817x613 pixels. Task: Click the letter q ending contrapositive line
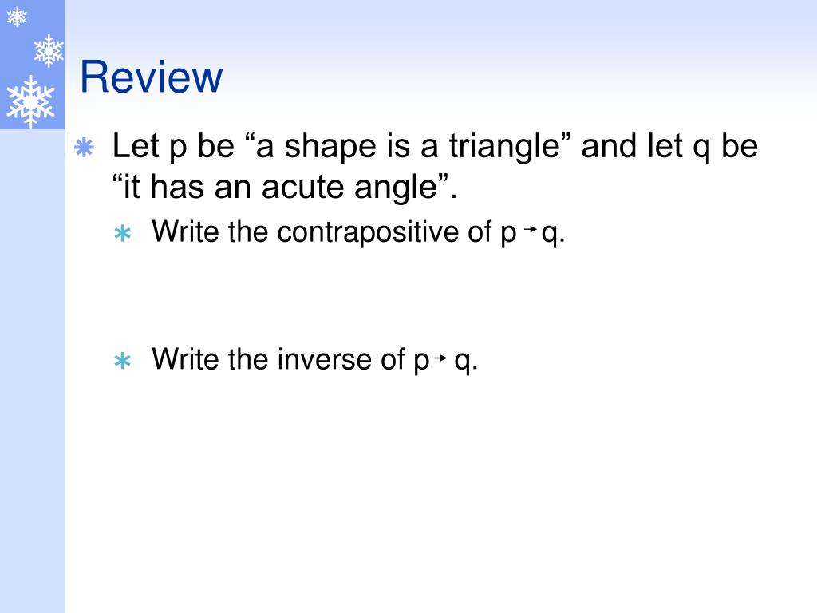pyautogui.click(x=550, y=234)
